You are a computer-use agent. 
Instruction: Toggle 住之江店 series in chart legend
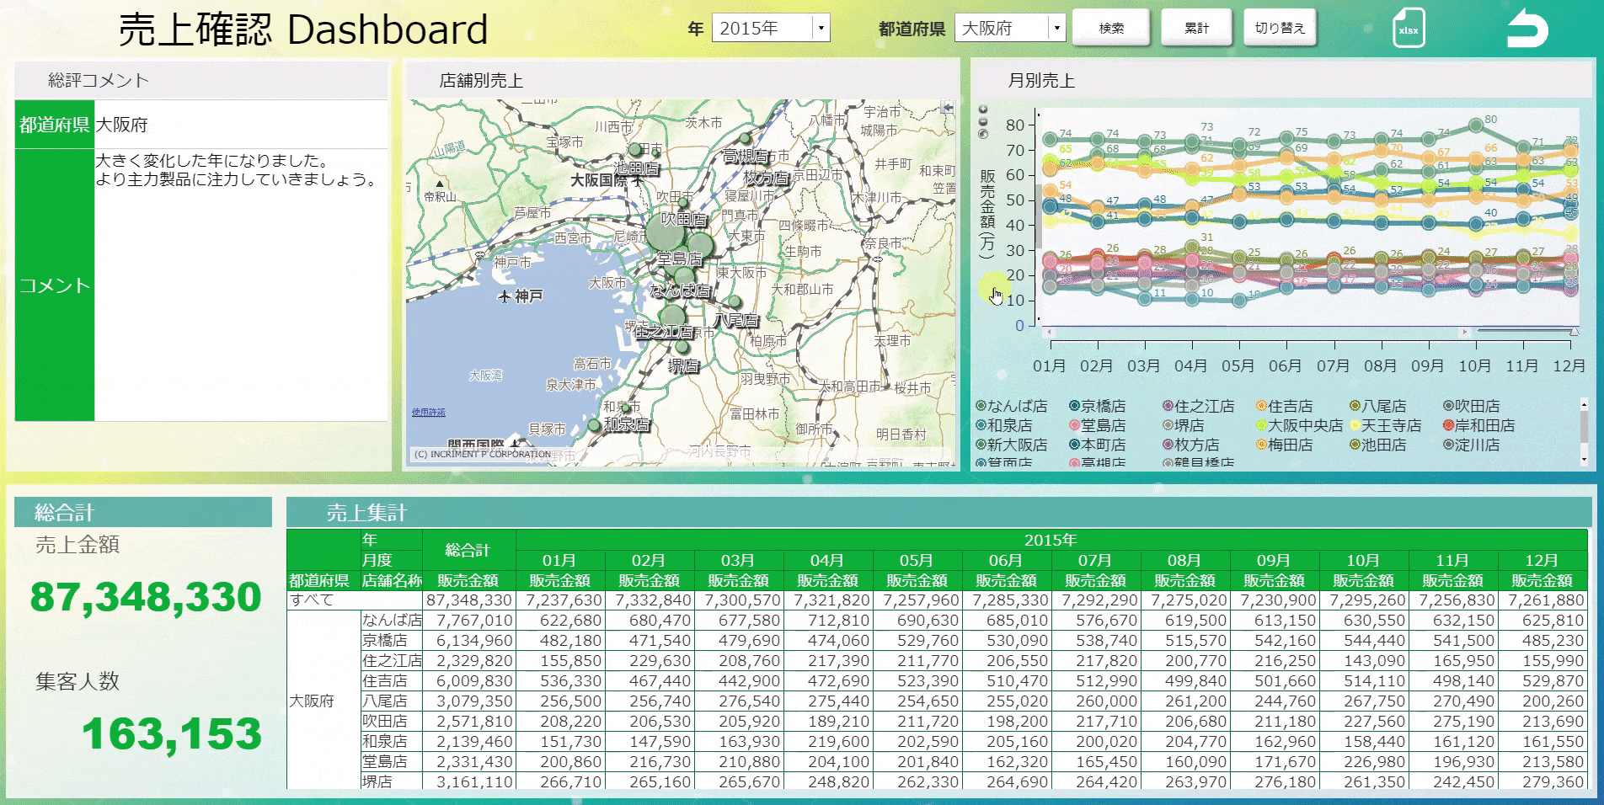[1198, 406]
